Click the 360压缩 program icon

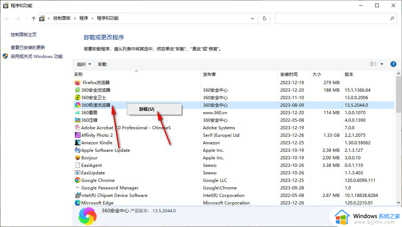click(77, 120)
